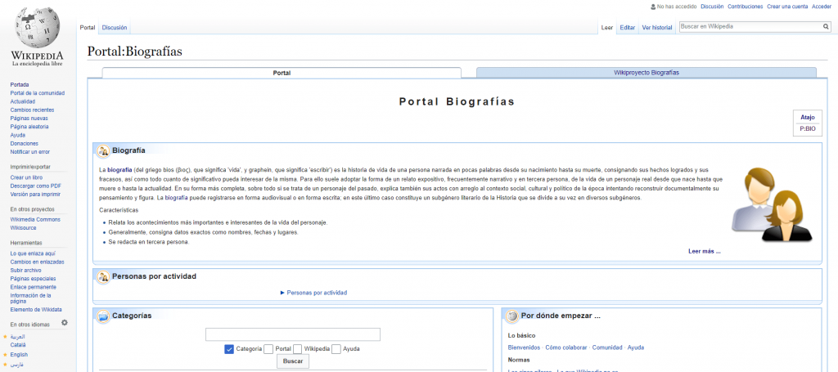Click the Personas por actividad section icon
The width and height of the screenshot is (838, 372).
[103, 277]
